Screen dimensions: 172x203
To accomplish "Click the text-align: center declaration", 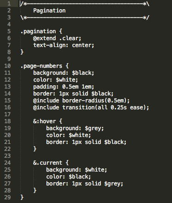I will [x=64, y=45].
